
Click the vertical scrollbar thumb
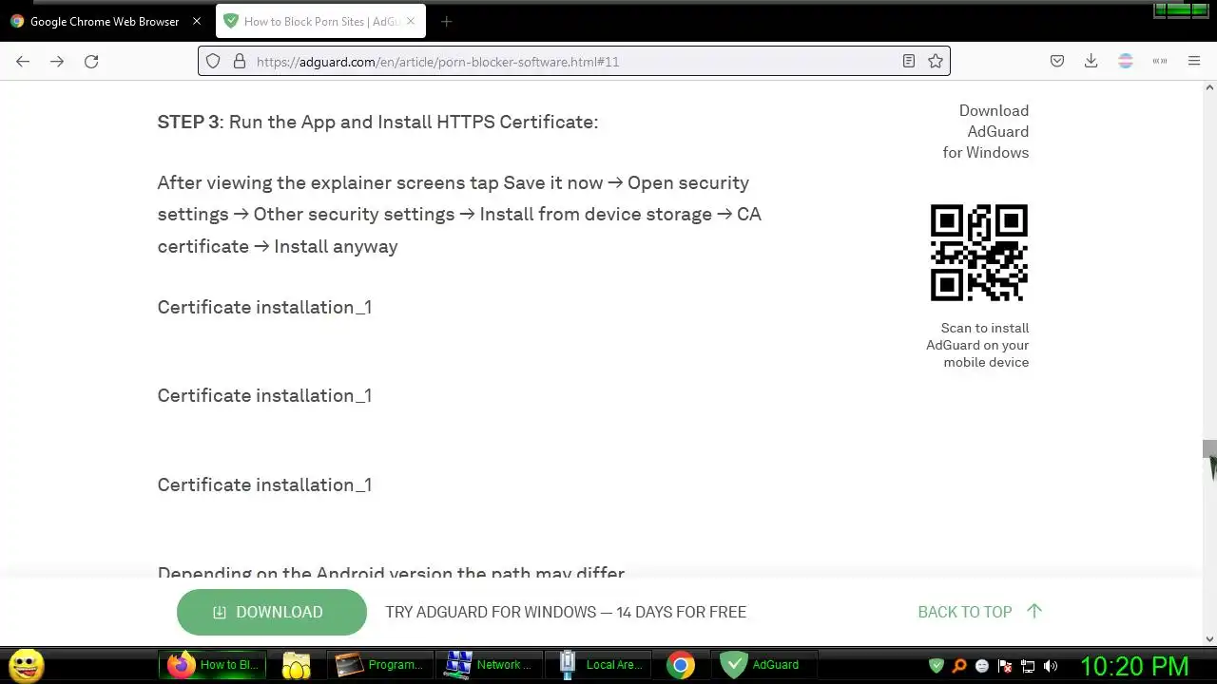point(1209,448)
